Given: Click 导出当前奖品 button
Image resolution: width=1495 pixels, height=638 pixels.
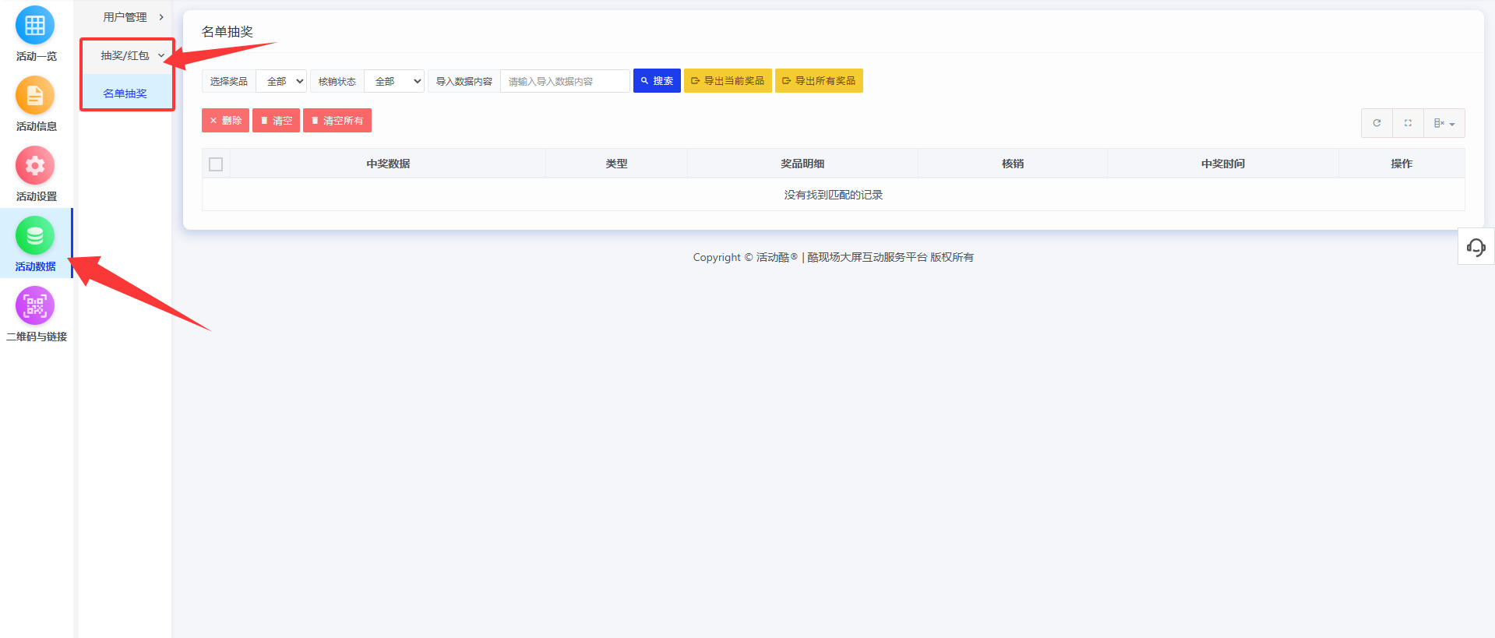Looking at the screenshot, I should tap(728, 81).
